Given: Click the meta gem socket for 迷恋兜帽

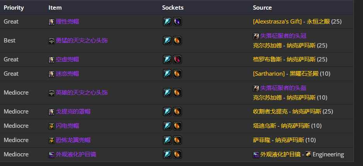Looking at the screenshot, I should point(167,74).
